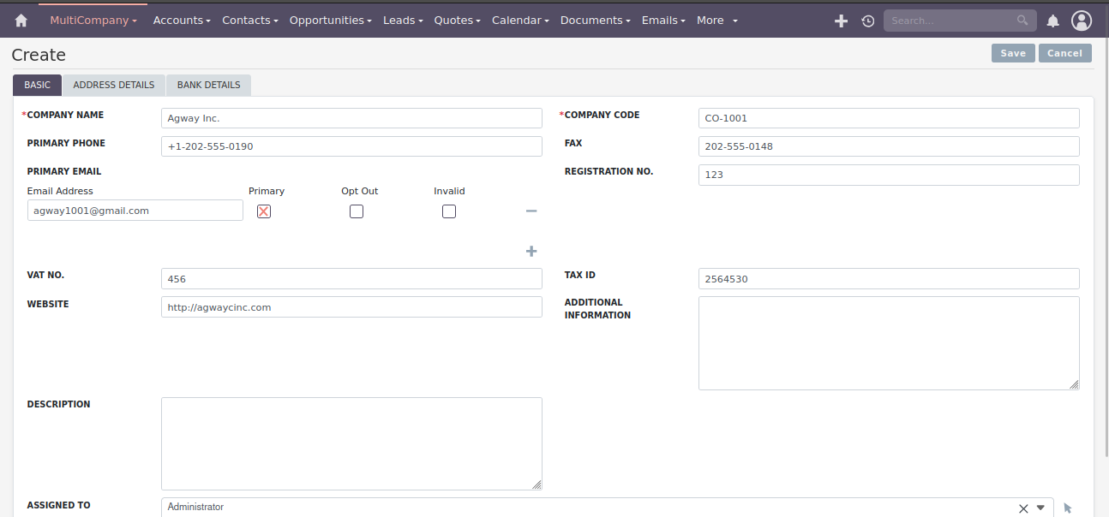
Task: Click the quick create plus icon
Action: [841, 21]
